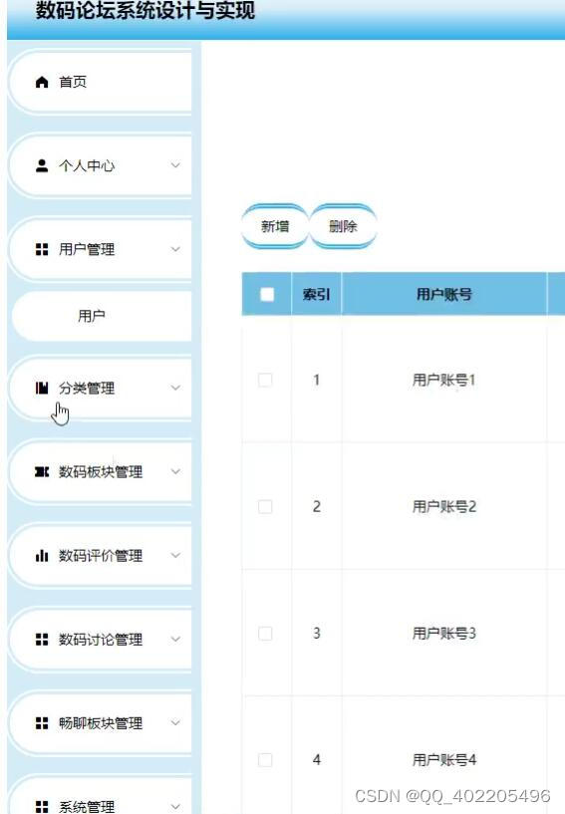Click the grid icon beside 数码讨论管理
The height and width of the screenshot is (814, 565).
click(42, 639)
